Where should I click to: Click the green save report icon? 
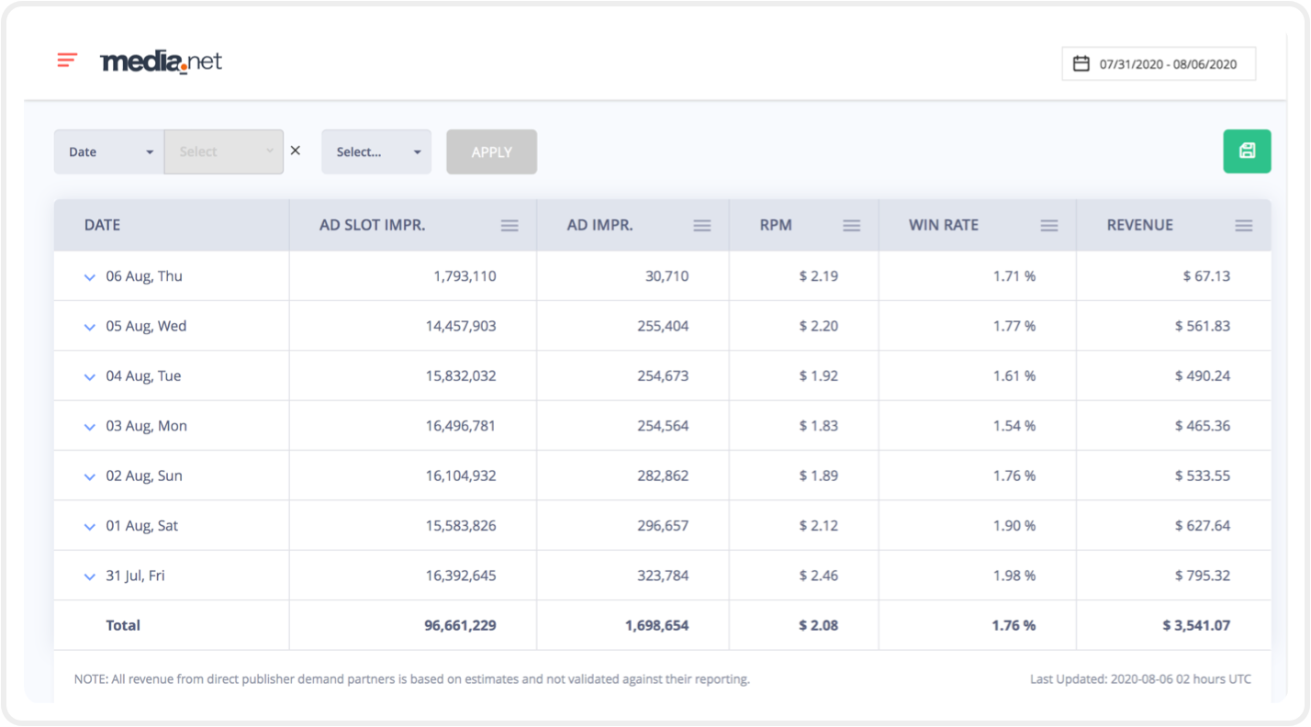[1247, 151]
